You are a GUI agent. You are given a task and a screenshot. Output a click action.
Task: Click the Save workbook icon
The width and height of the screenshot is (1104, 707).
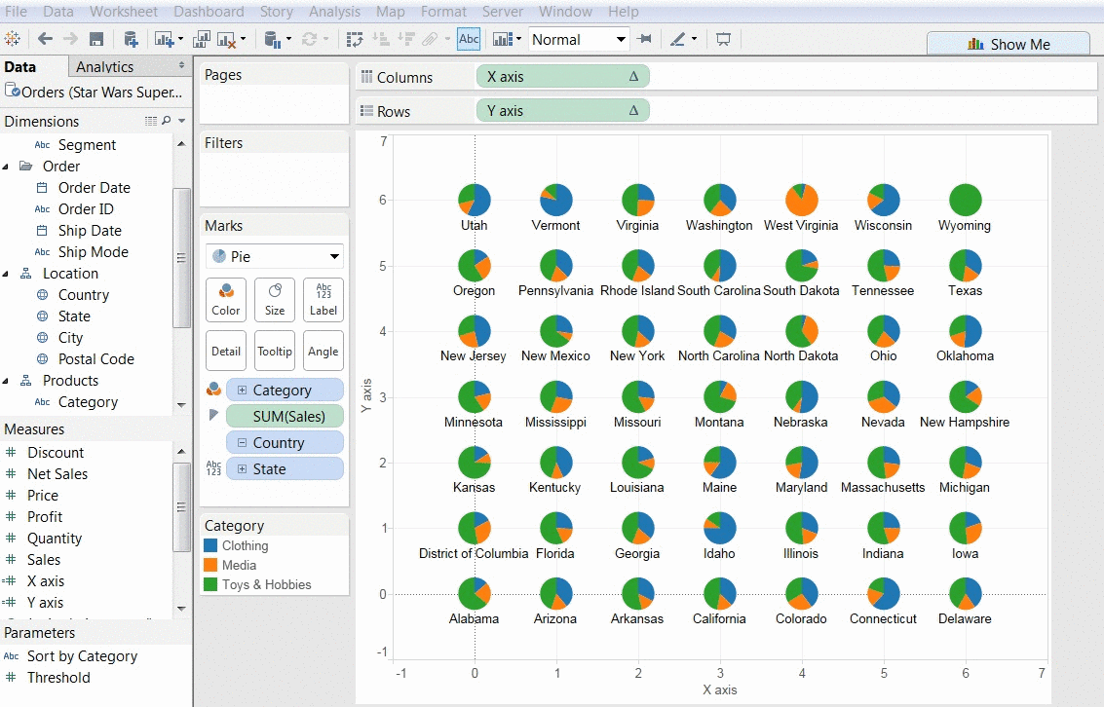coord(95,39)
